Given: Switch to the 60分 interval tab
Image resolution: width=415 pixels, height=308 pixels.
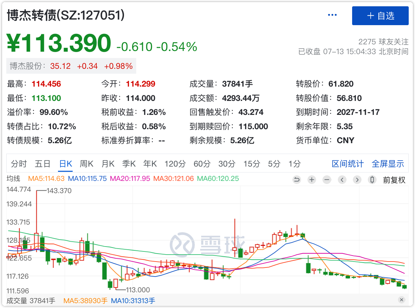Looking at the screenshot, I should (202, 164).
